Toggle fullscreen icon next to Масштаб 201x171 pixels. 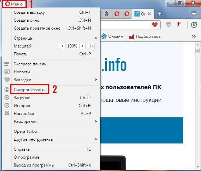[91, 46]
